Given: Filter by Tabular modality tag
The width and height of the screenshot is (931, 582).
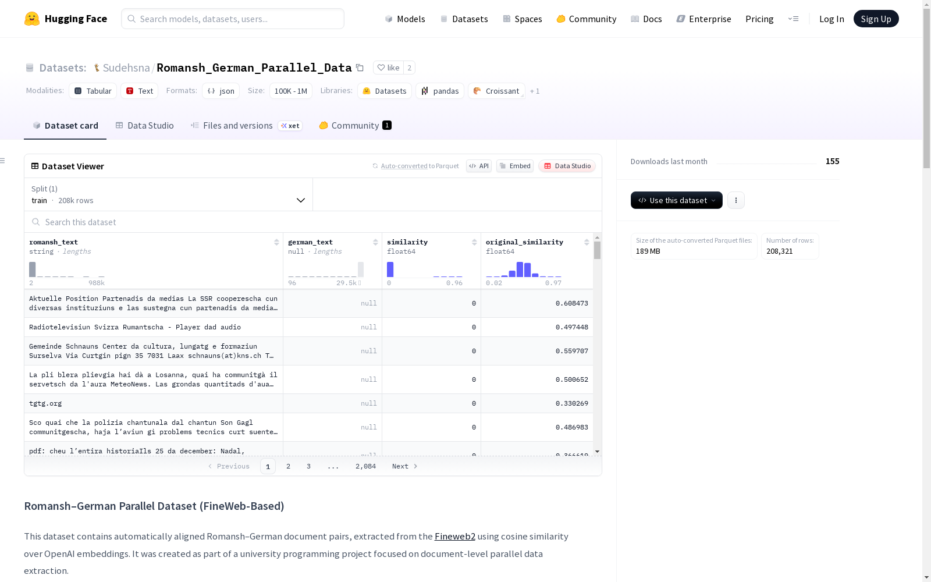Looking at the screenshot, I should (93, 91).
